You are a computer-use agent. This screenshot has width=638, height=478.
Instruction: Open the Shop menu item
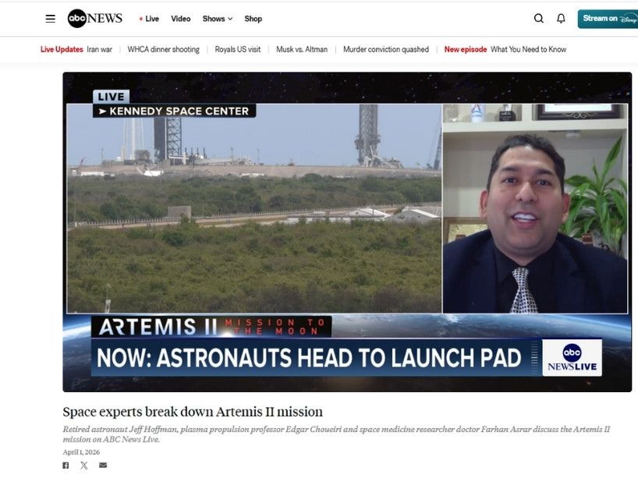253,19
